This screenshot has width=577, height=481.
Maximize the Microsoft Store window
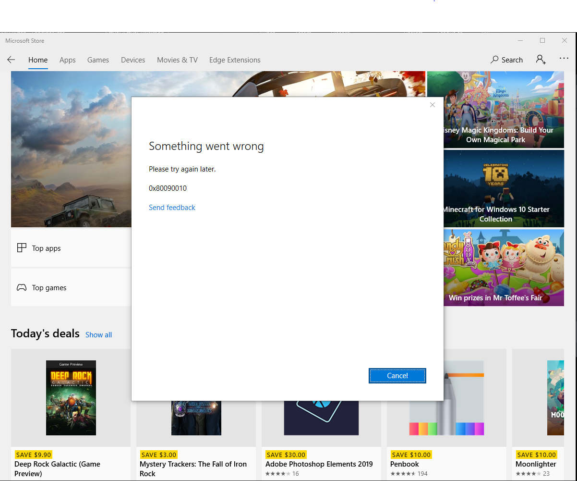click(x=542, y=41)
